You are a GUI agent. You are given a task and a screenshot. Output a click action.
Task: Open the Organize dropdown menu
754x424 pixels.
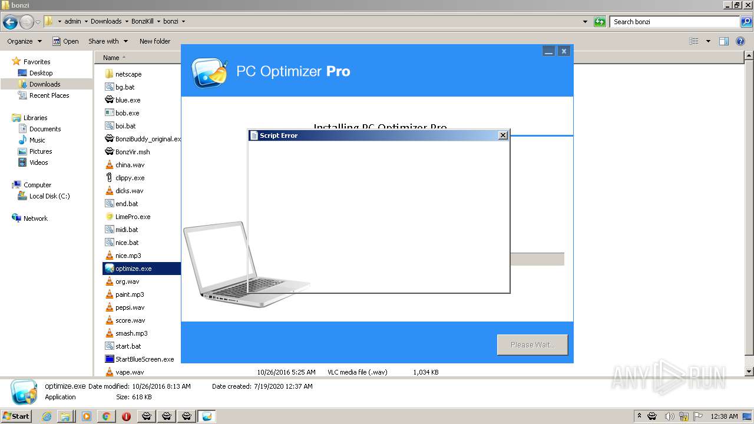[24, 41]
